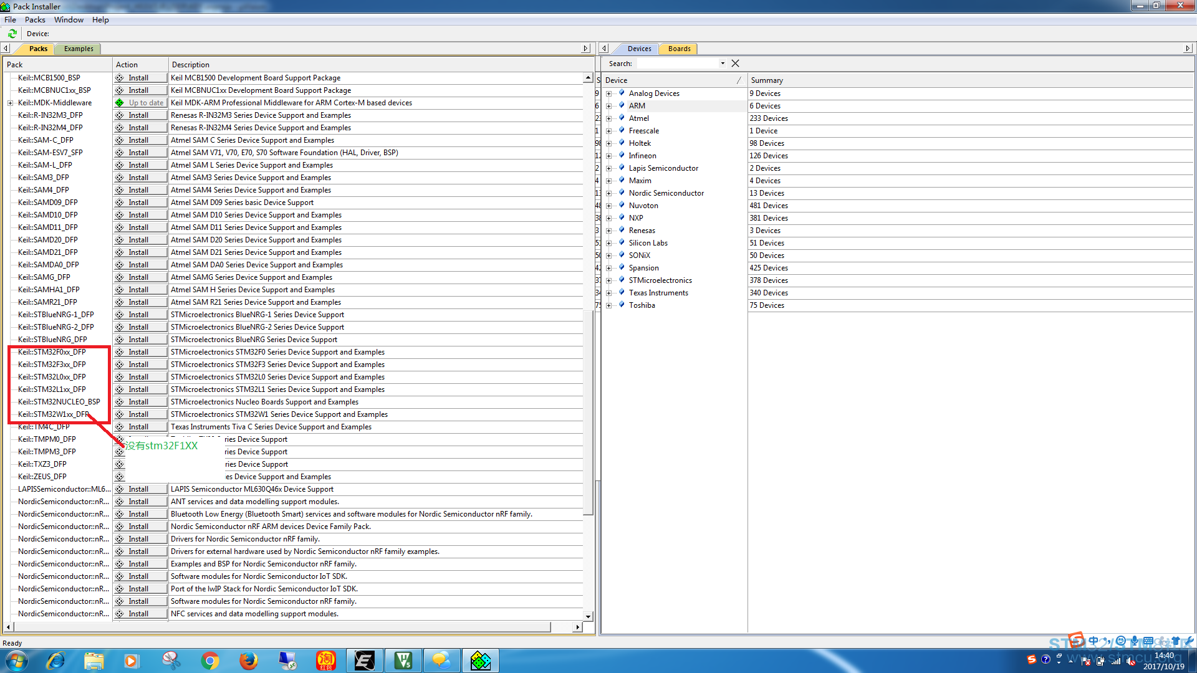Install the Keil::STM32F0xx_DFP pack
This screenshot has width=1197, height=673.
pyautogui.click(x=140, y=352)
